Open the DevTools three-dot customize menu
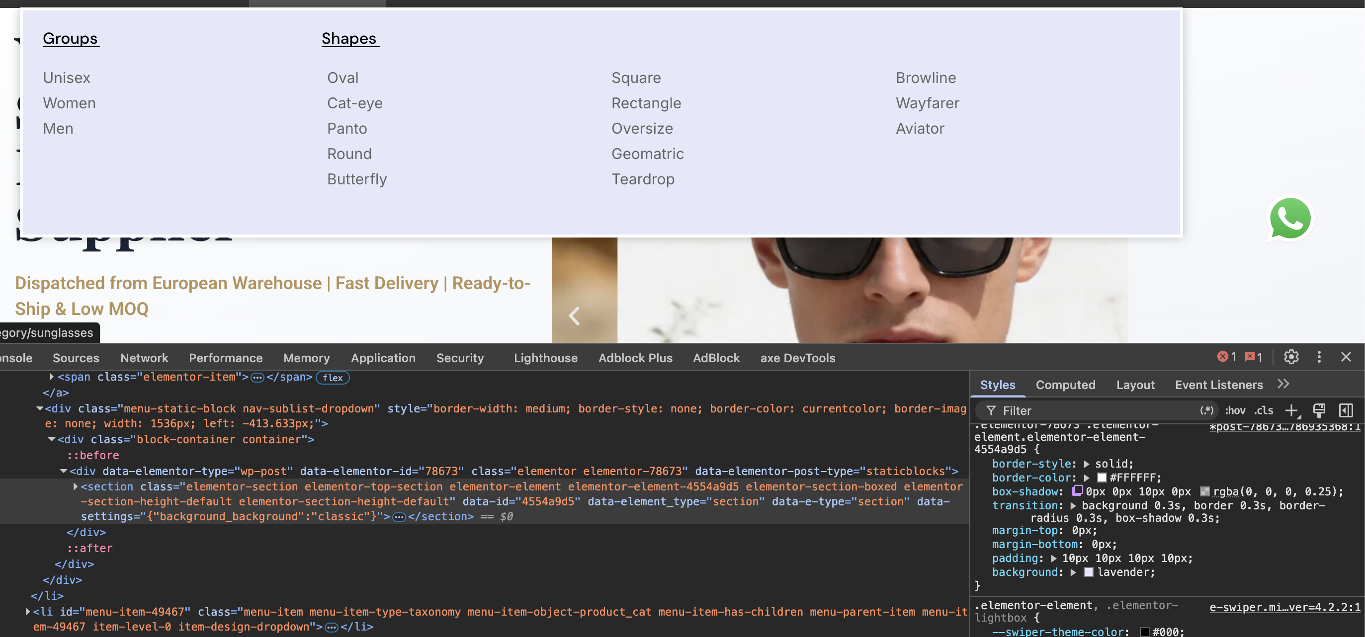 [1319, 357]
